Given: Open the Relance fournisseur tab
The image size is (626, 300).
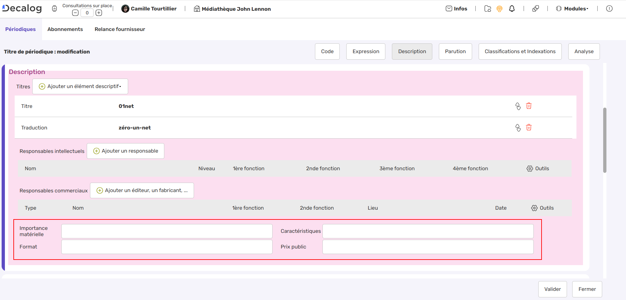Looking at the screenshot, I should tap(119, 29).
